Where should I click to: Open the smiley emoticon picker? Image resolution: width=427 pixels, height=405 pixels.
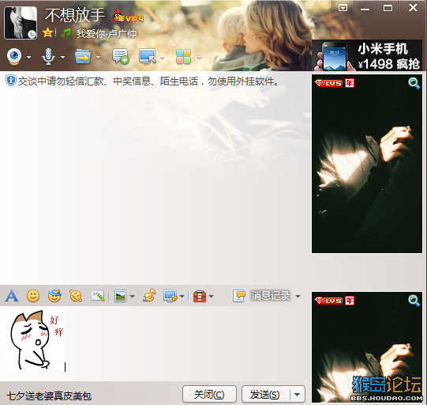(x=33, y=296)
